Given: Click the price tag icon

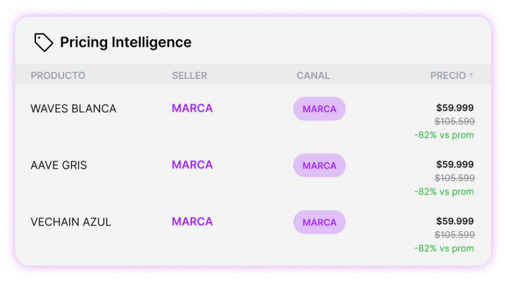Looking at the screenshot, I should (x=43, y=42).
